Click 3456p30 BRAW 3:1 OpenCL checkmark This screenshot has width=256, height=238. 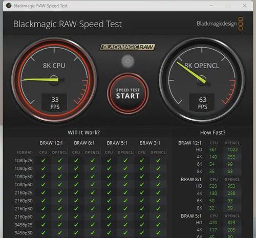tap(158, 232)
